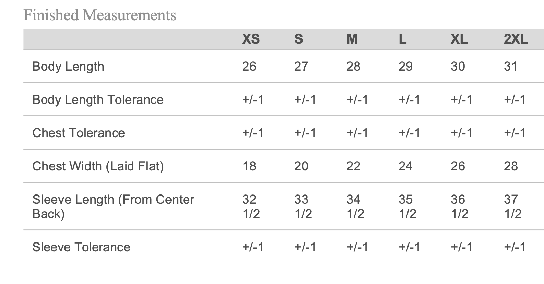
Task: Select the "Sleeve Tolerance" row label
Action: coord(81,247)
